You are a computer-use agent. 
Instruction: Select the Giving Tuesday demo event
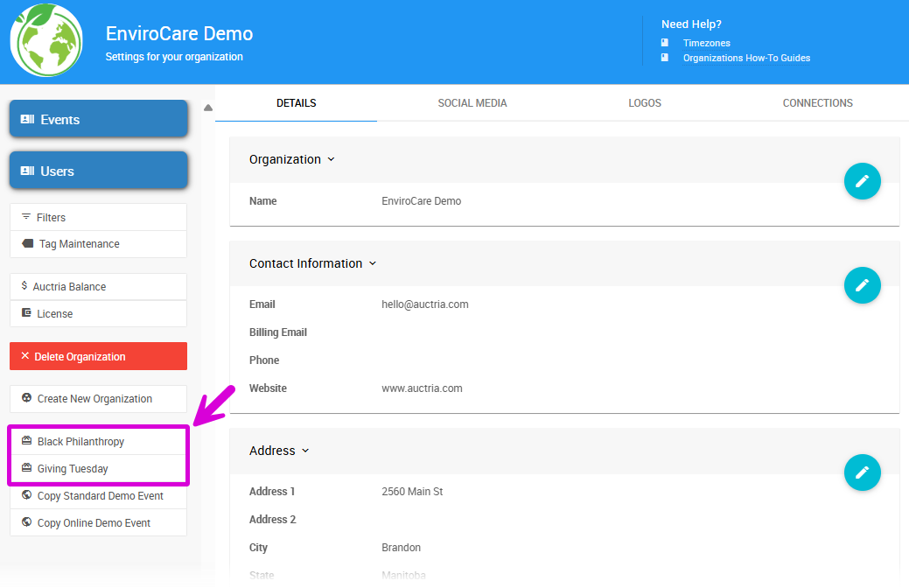pyautogui.click(x=73, y=469)
